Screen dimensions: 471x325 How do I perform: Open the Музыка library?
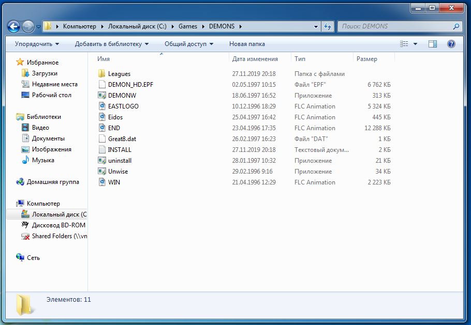point(43,160)
